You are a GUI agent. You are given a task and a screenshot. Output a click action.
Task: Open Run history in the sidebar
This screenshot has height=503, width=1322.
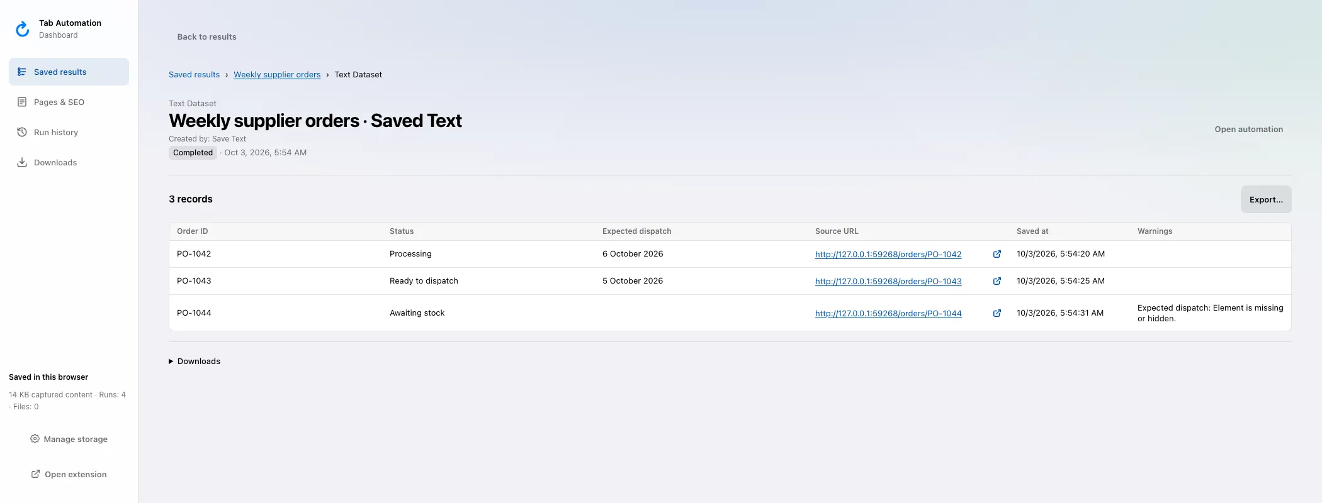pyautogui.click(x=69, y=132)
